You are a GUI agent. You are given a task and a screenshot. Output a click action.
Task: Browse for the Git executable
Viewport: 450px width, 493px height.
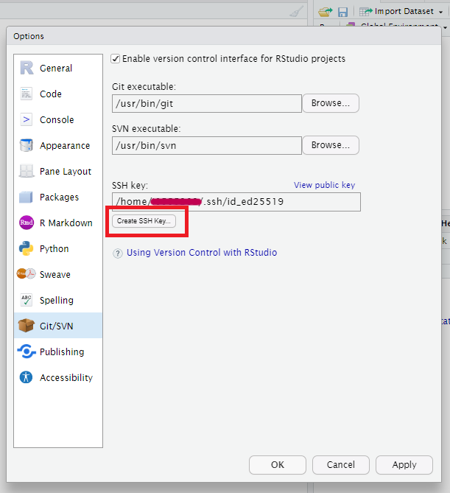point(330,103)
